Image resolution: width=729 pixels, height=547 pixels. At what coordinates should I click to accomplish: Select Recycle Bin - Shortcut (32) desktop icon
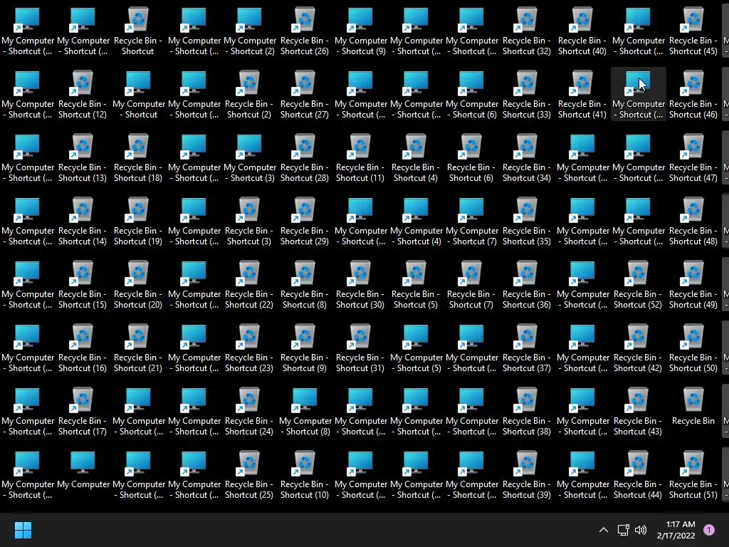coord(527,31)
